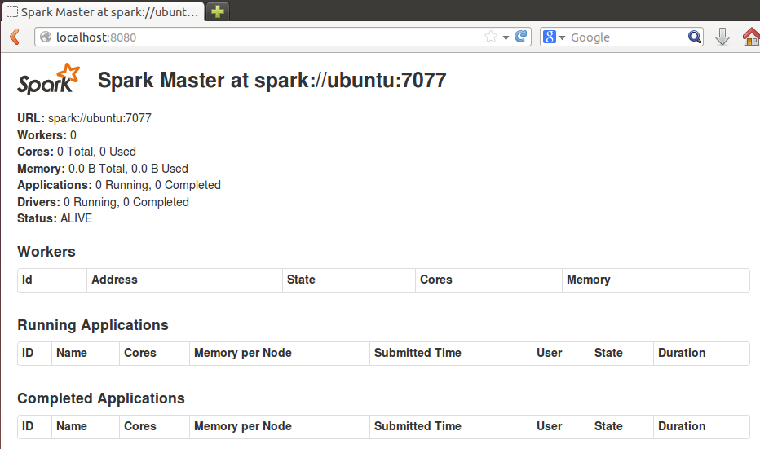Screen dimensions: 760x449
Task: Click the Running Applications heading
Action: pos(93,325)
